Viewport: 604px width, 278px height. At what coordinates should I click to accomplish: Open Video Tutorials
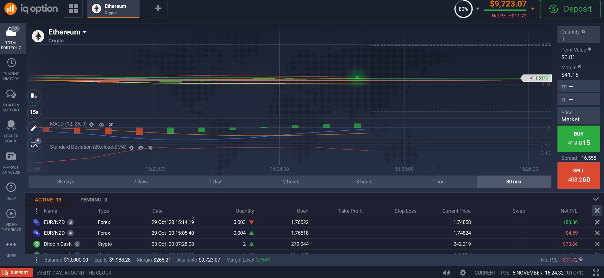pyautogui.click(x=11, y=220)
